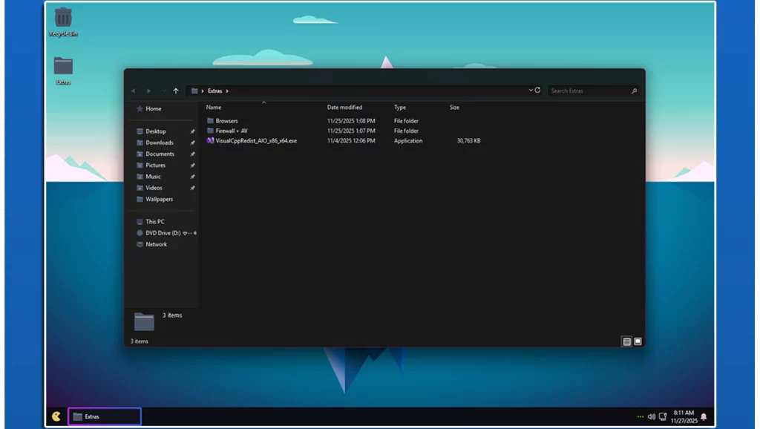Click the Up arrow in Explorer navigation
The image size is (760, 429).
tap(176, 91)
